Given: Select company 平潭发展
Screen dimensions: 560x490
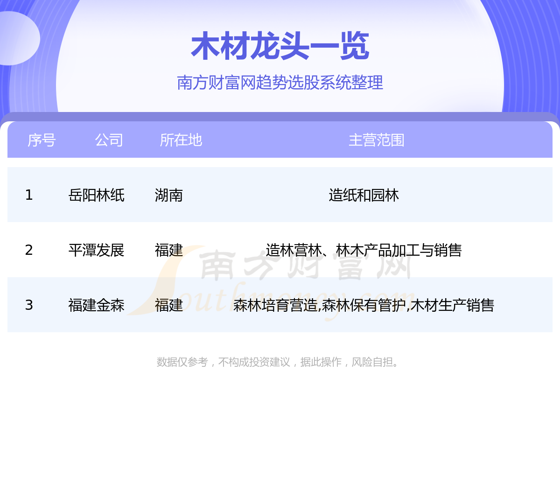Looking at the screenshot, I should click(97, 250).
